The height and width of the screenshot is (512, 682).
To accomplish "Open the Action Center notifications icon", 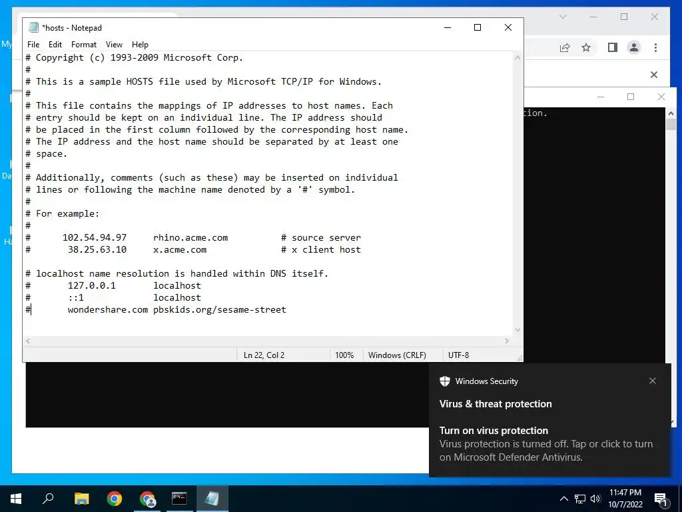I will 661,499.
